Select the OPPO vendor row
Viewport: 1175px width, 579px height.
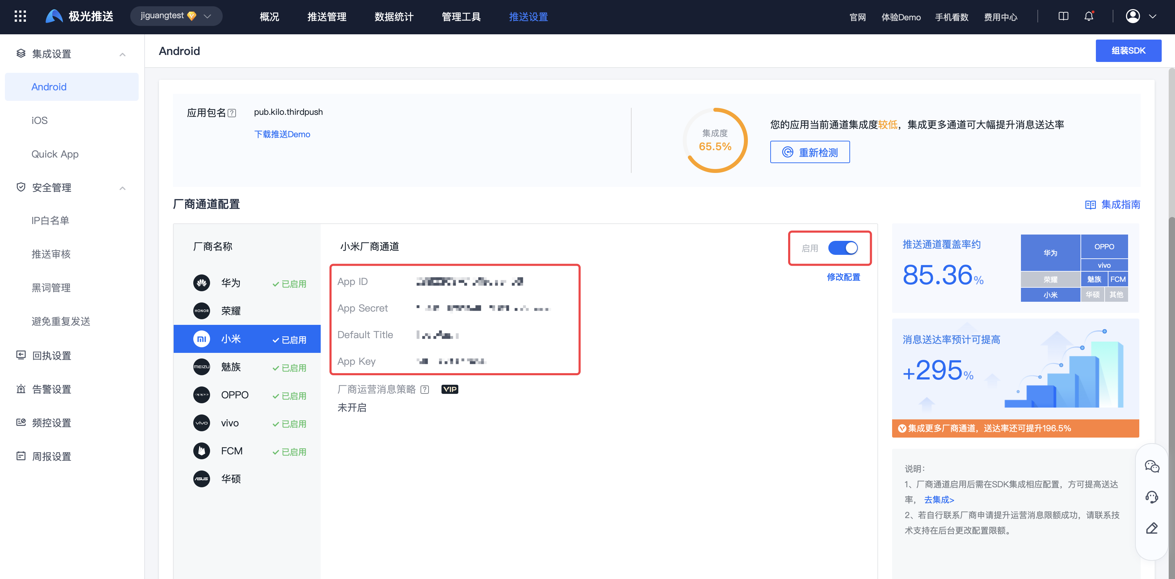point(247,395)
